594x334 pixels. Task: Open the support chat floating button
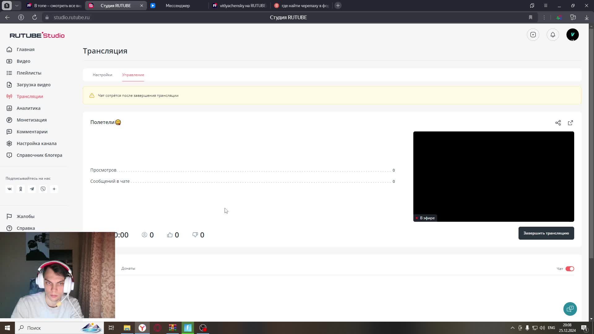(570, 309)
